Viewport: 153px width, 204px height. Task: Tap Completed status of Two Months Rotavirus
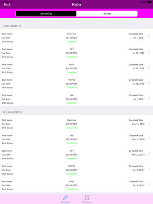click(x=72, y=42)
